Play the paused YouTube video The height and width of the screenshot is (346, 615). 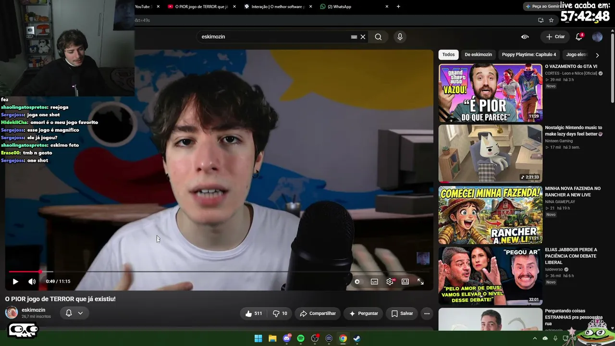click(x=15, y=282)
